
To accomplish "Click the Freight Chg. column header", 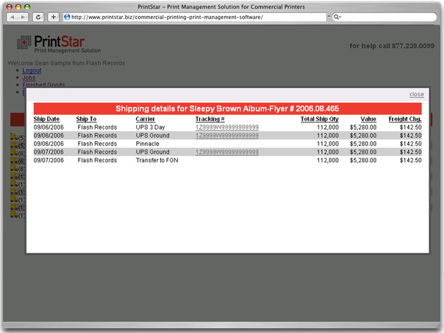I will point(405,119).
